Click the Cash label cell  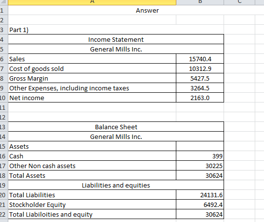coord(92,156)
